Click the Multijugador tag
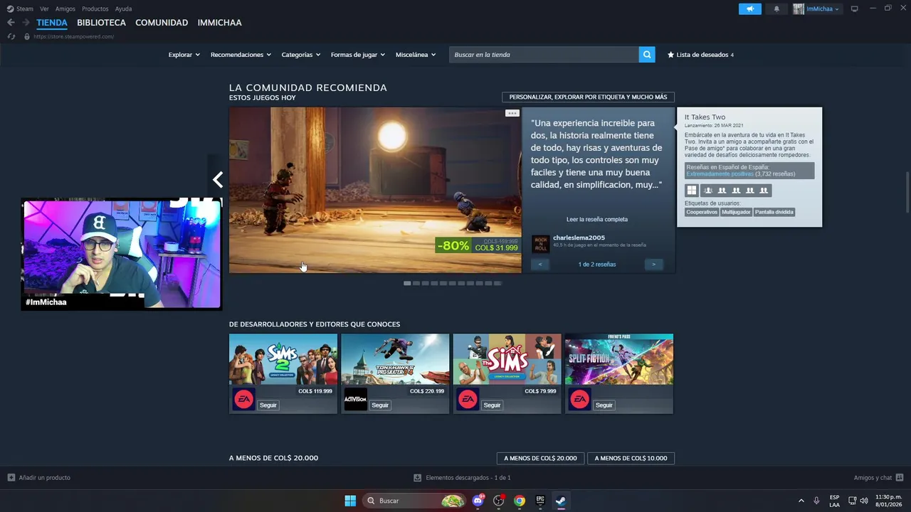 [x=736, y=212]
